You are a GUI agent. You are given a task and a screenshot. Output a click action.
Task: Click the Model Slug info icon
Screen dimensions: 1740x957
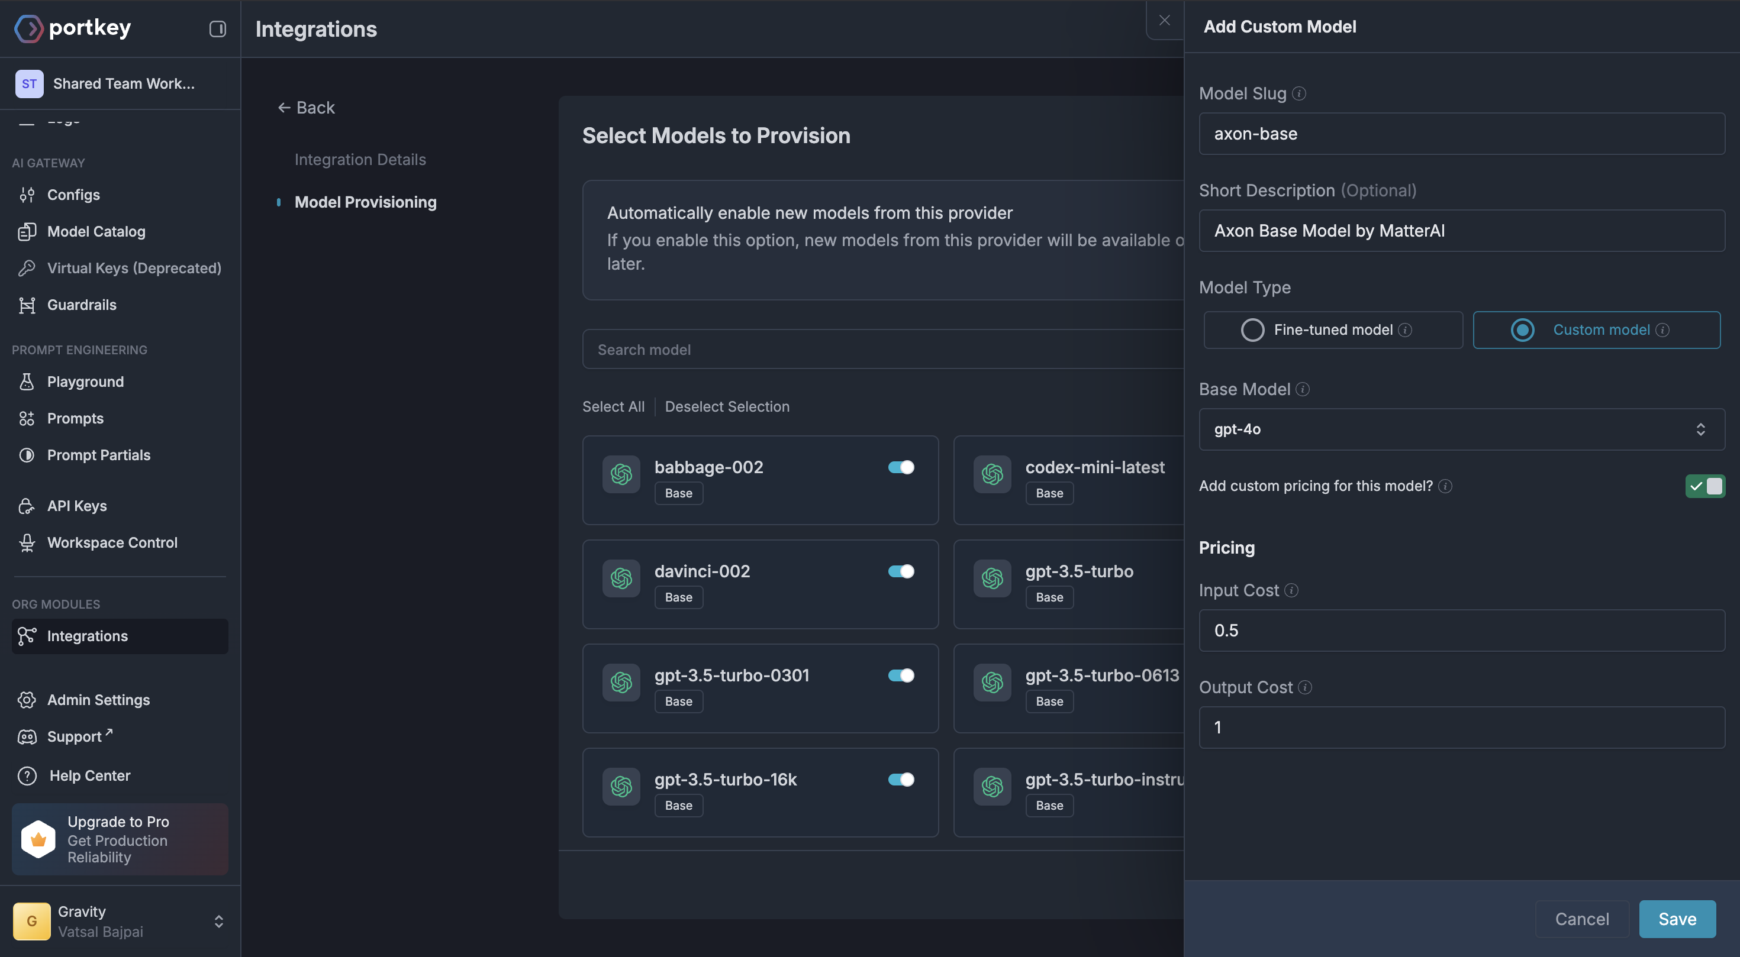pos(1299,94)
